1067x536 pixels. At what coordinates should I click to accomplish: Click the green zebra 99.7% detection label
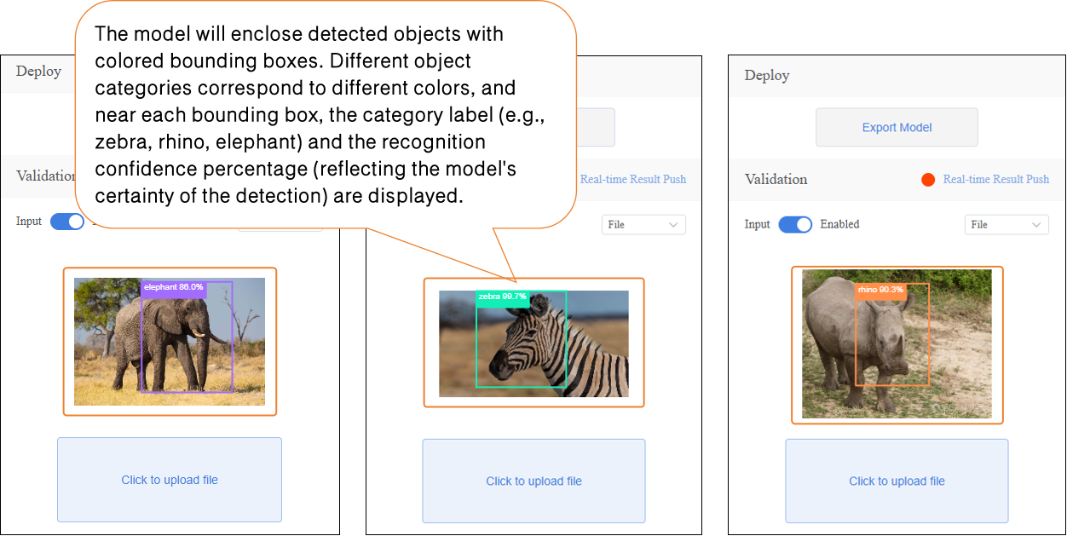(x=503, y=297)
